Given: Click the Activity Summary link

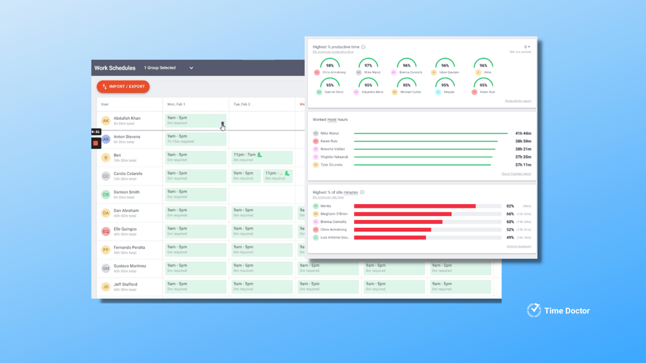Looking at the screenshot, I should [x=519, y=246].
